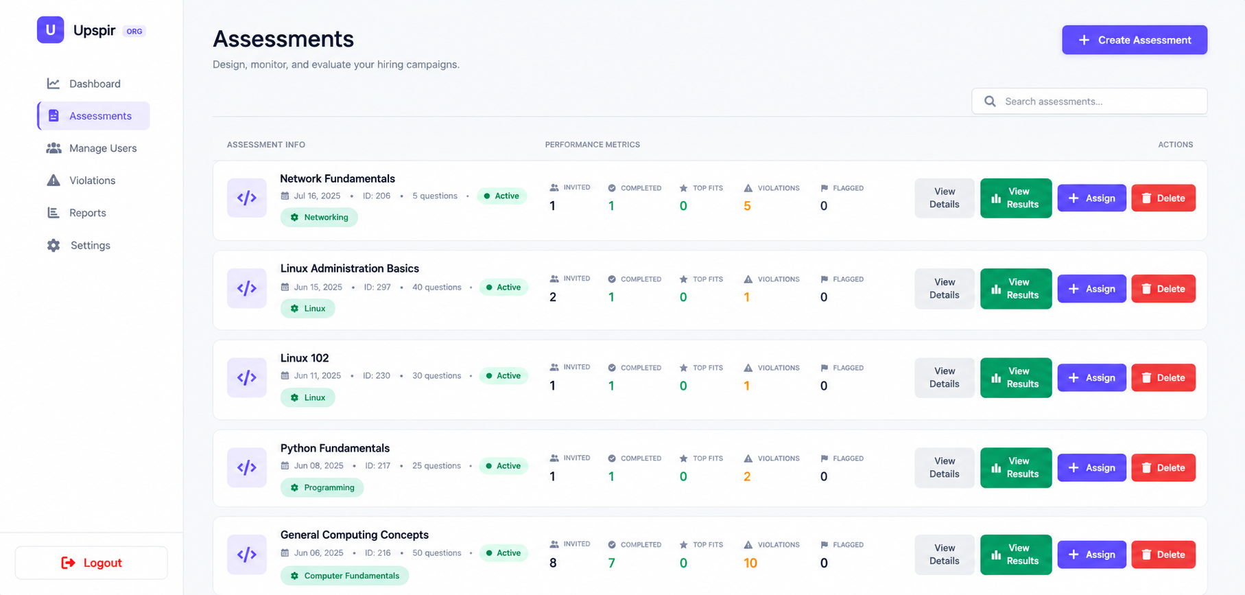
Task: Click the Networking tag badge
Action: tap(319, 218)
